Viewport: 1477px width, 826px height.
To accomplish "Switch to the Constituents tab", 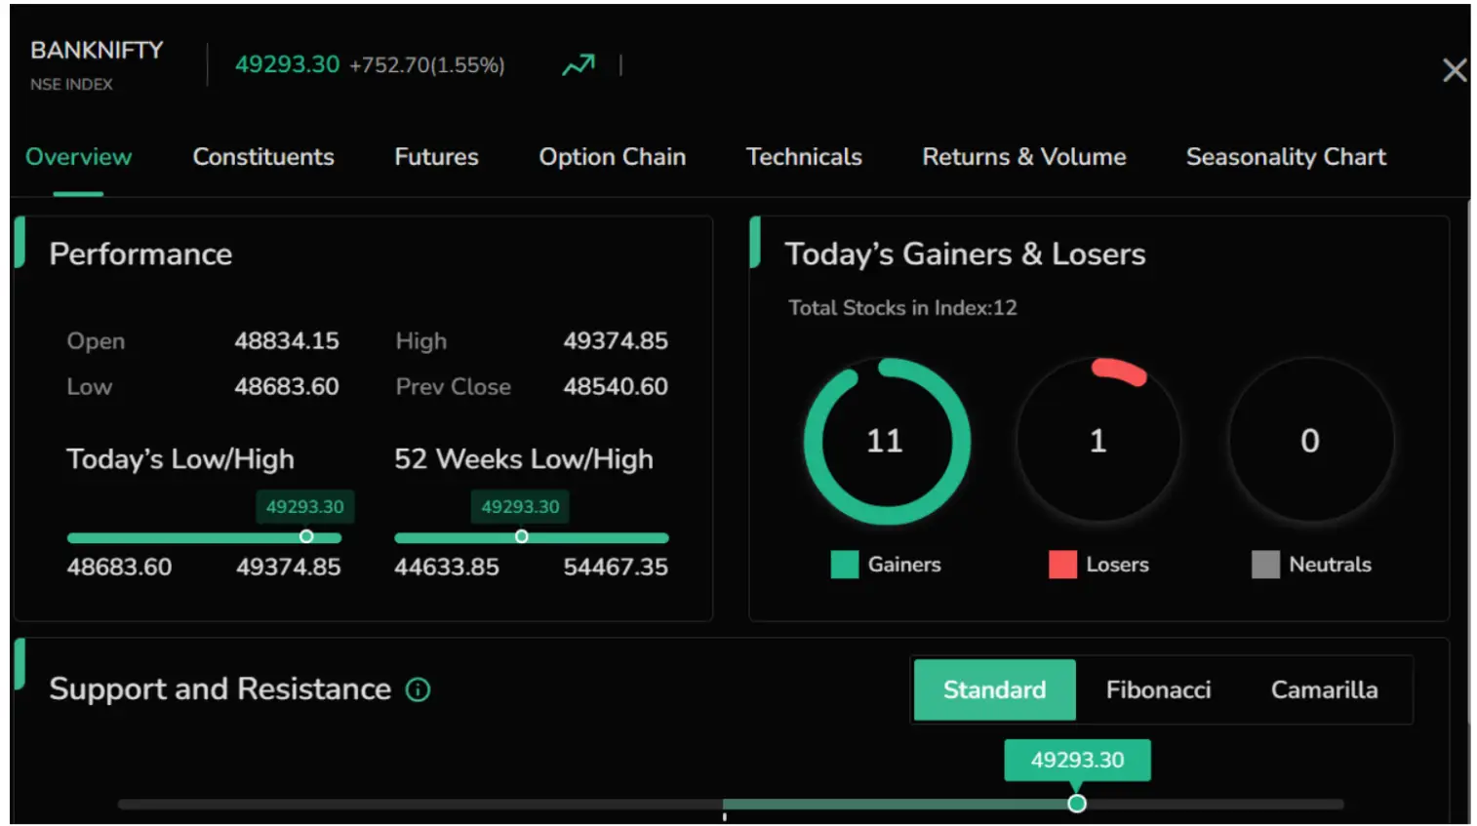I will [x=263, y=157].
